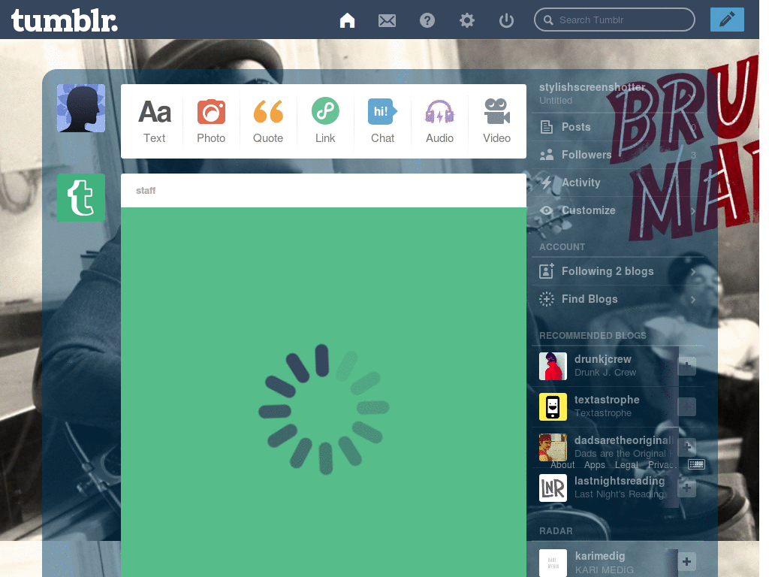This screenshot has width=769, height=577.
Task: Click the Following person icon
Action: [x=547, y=270]
